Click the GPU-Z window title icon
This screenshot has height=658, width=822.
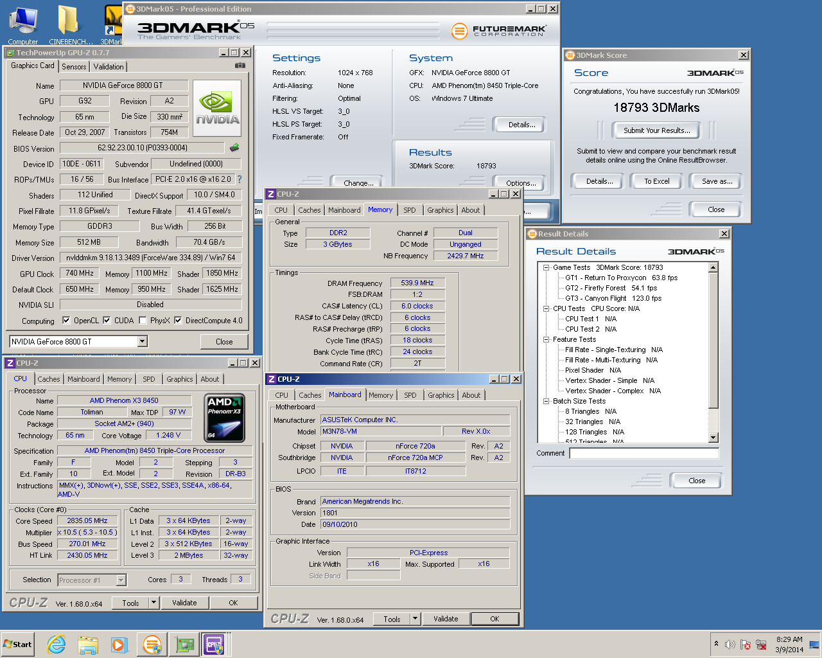(10, 53)
